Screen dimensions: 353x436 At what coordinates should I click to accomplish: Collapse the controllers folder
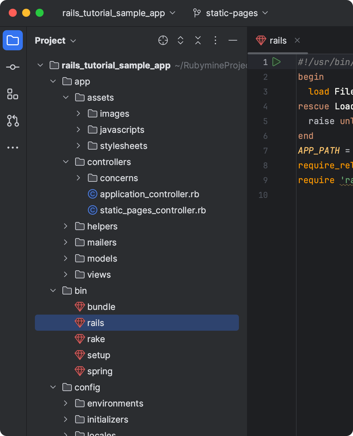pos(66,162)
